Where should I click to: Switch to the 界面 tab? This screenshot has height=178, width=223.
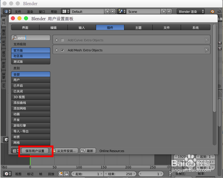coord(25,28)
